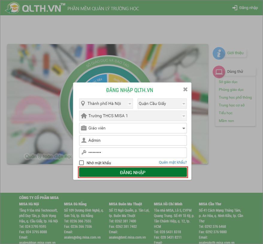Select Phòng giáo dục trial link
This screenshot has height=244, width=263.
click(x=231, y=90)
